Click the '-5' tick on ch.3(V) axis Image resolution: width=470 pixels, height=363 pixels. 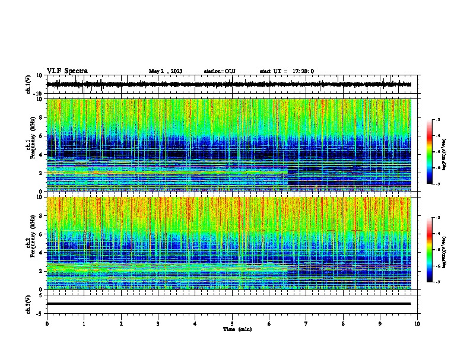click(x=40, y=314)
